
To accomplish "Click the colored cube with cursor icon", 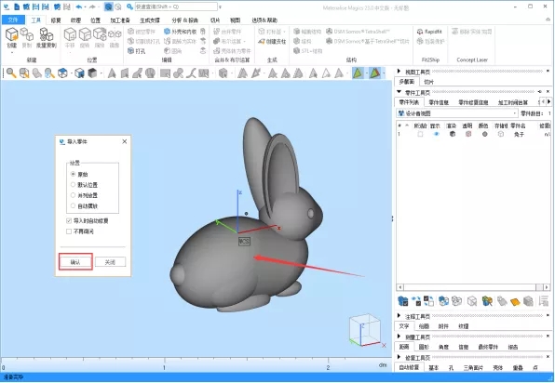I will pyautogui.click(x=487, y=301).
